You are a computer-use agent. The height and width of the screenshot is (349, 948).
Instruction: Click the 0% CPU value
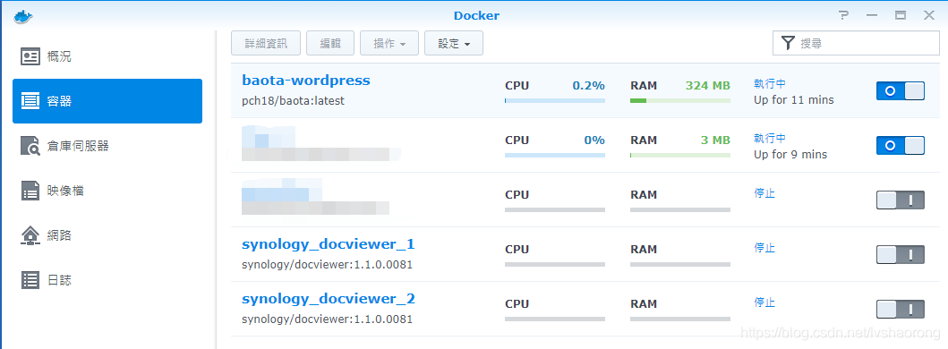tap(594, 140)
